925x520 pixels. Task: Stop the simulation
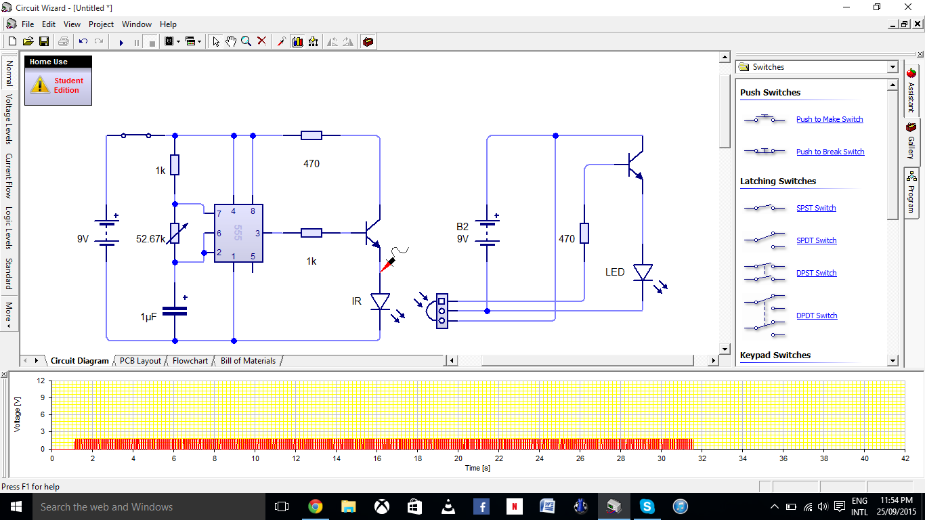click(152, 42)
